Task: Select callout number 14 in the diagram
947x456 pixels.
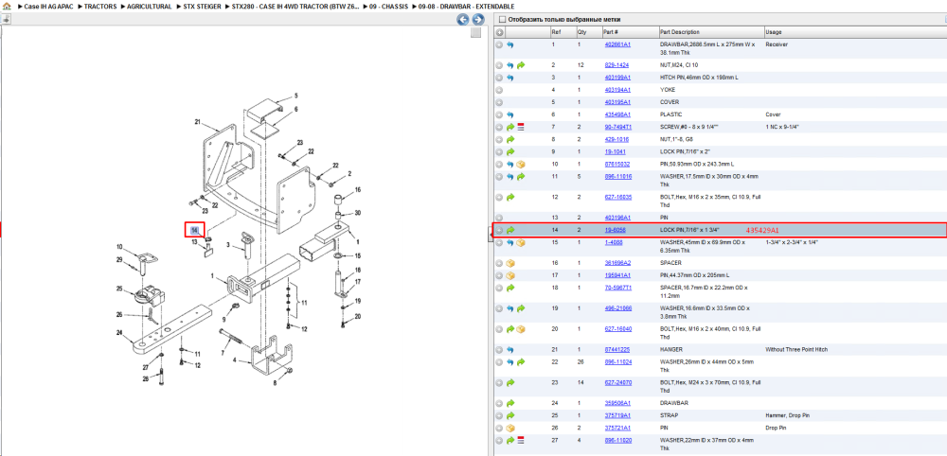Action: pos(194,231)
